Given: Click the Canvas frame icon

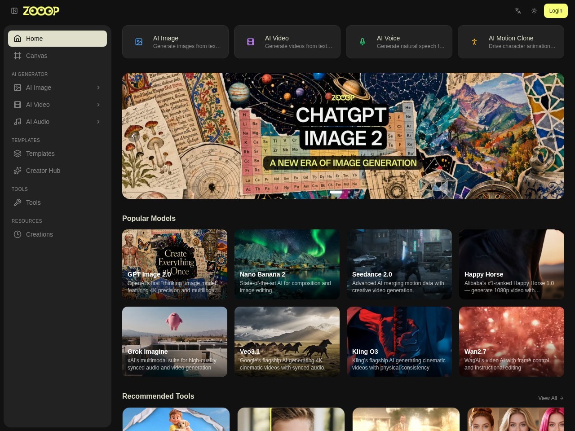Looking at the screenshot, I should point(18,56).
